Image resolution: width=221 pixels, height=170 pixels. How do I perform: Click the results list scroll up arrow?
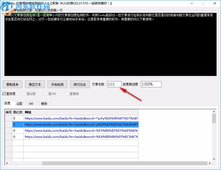pos(214,112)
